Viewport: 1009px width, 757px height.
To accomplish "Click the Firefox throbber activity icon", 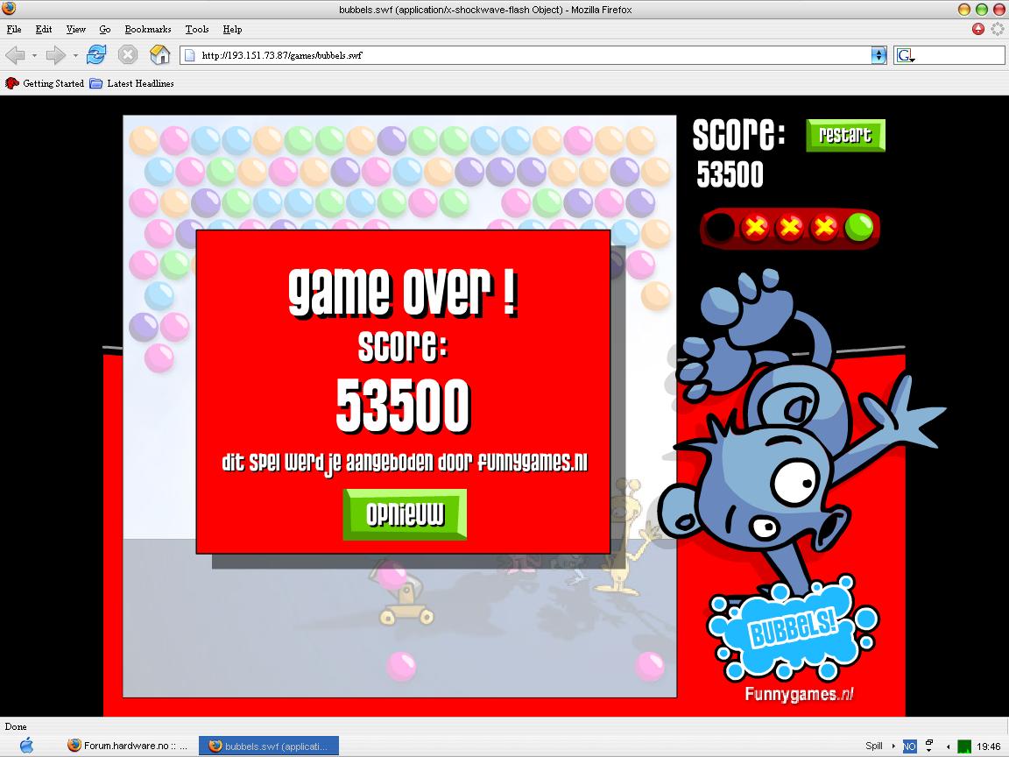I will (x=998, y=29).
